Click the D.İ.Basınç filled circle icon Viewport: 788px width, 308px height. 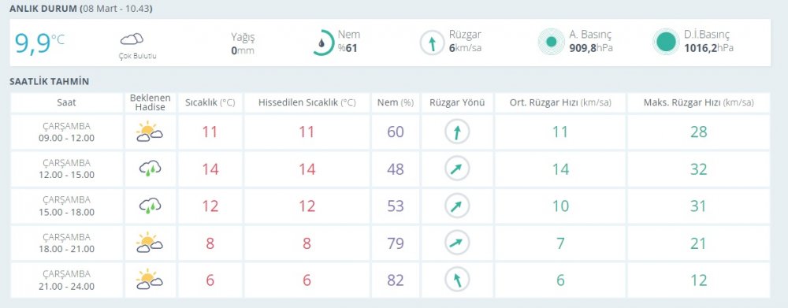[667, 42]
